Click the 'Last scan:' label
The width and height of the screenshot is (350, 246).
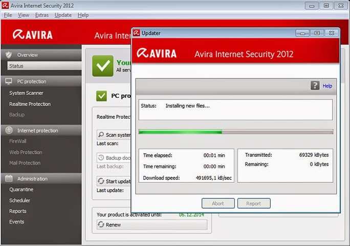(x=107, y=143)
